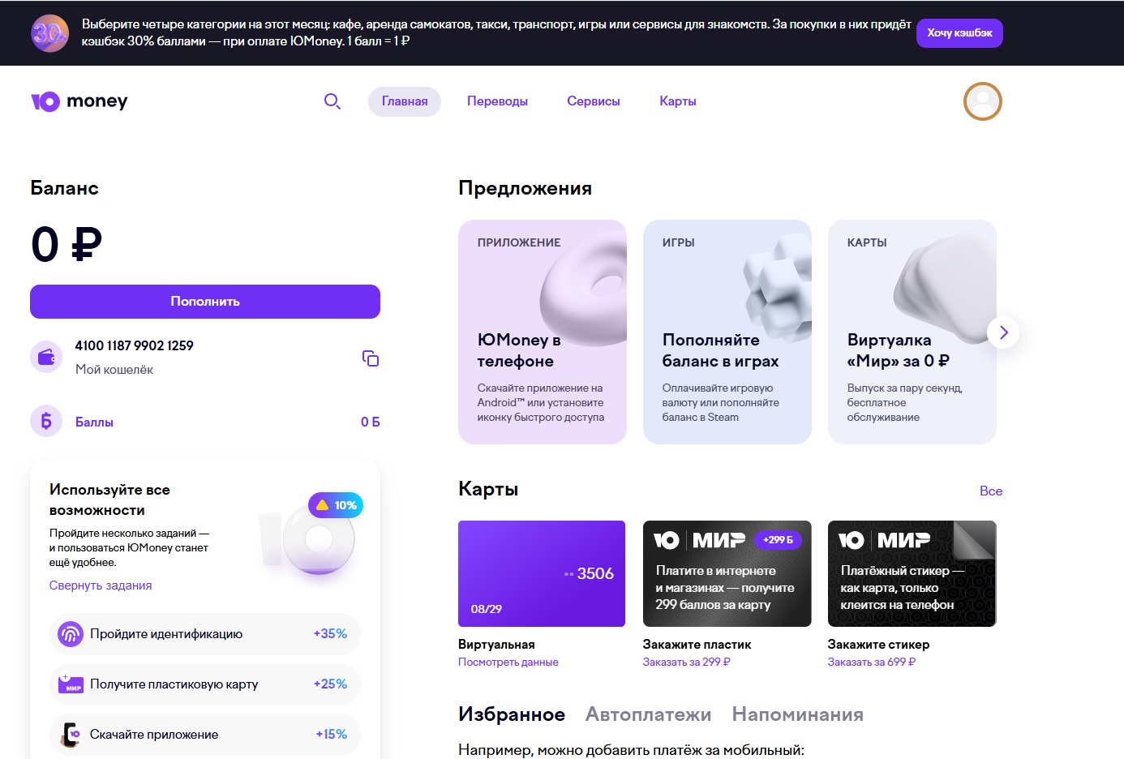Click Мой кошелёк label
Image resolution: width=1124 pixels, height=759 pixels.
tap(114, 370)
